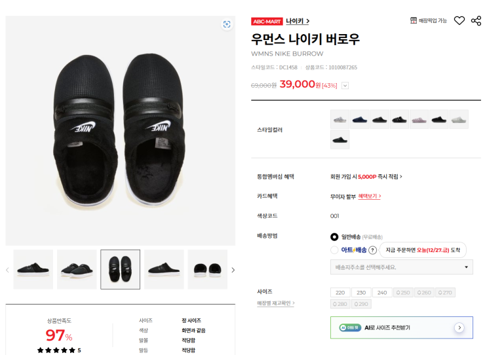Expand the discount price details arrow
Screen dimensions: 487x355
pyautogui.click(x=345, y=85)
